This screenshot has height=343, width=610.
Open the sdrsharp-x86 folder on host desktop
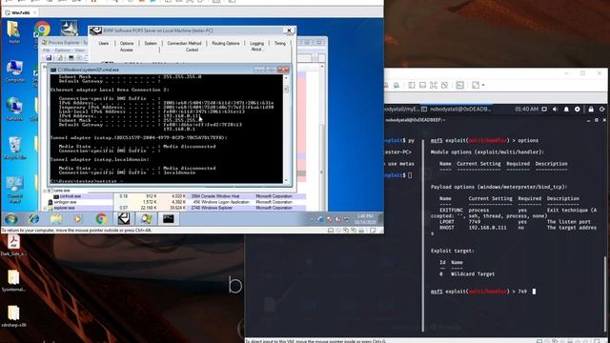13,315
